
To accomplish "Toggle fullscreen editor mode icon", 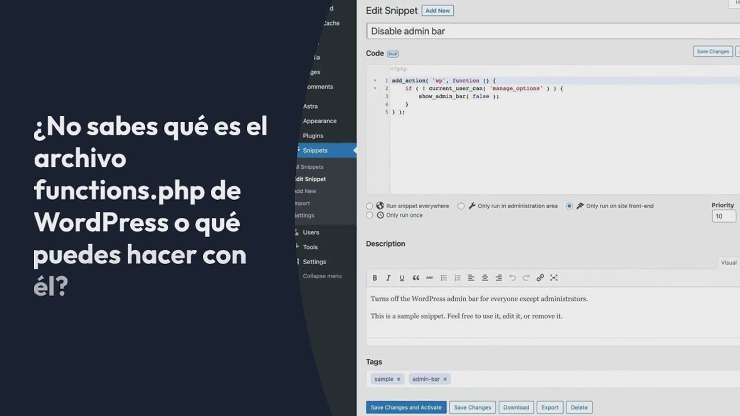I will tap(554, 278).
